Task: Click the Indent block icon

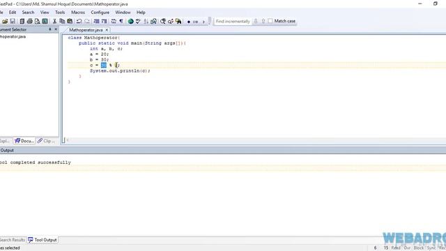Action: 96,22
